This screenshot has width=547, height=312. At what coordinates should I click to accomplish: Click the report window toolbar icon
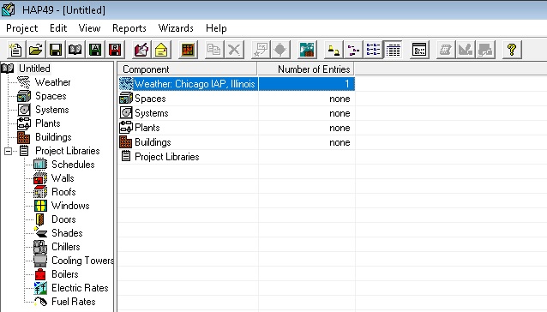click(x=419, y=50)
